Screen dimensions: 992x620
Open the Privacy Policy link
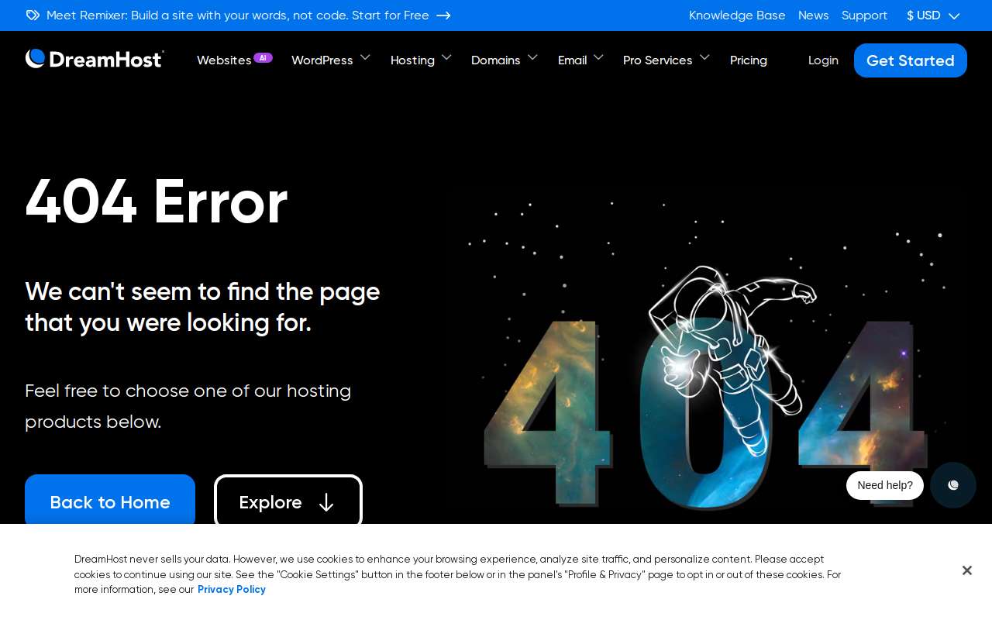pyautogui.click(x=232, y=590)
